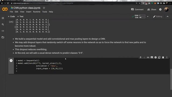Image resolution: width=172 pixels, height=97 pixels.
Task: Click the Disk usage bar
Action: coord(142,17)
